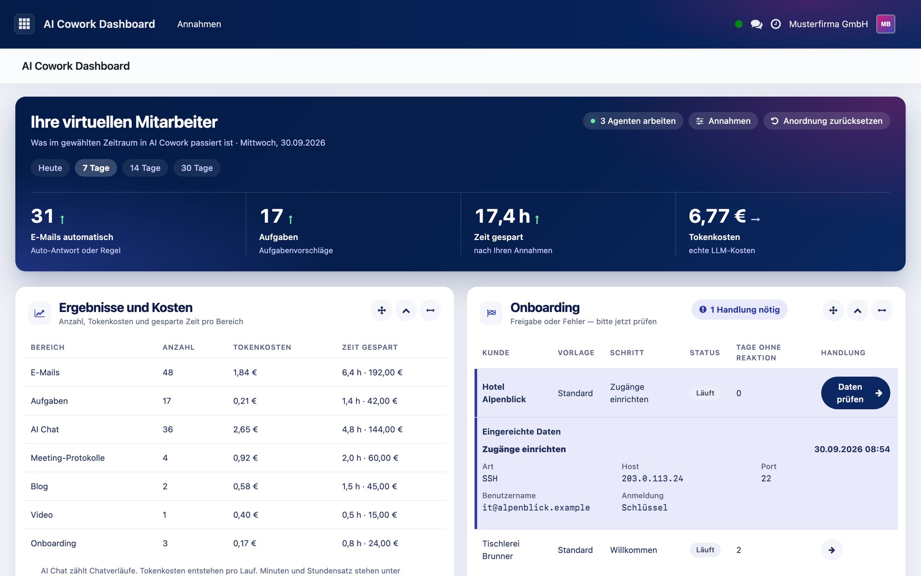The height and width of the screenshot is (576, 921).
Task: Click the Onboarding flag icon
Action: tap(491, 313)
